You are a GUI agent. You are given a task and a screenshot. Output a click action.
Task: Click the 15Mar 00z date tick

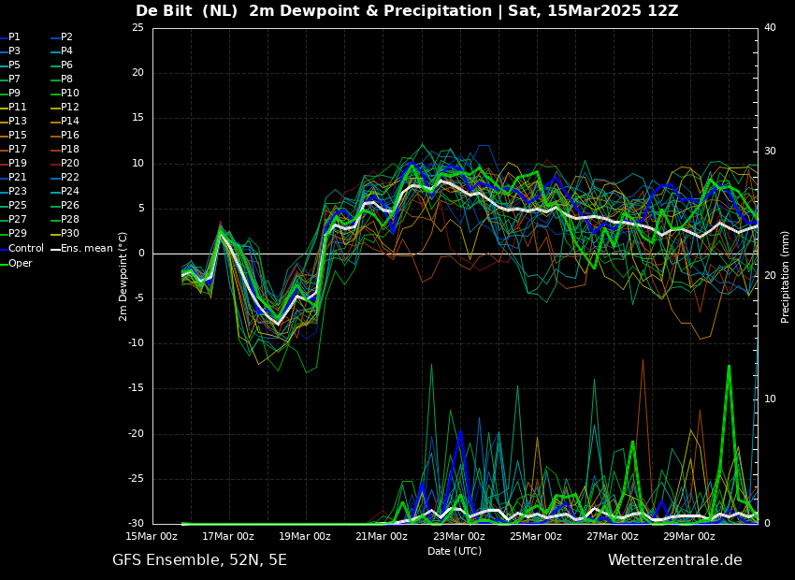pos(152,536)
